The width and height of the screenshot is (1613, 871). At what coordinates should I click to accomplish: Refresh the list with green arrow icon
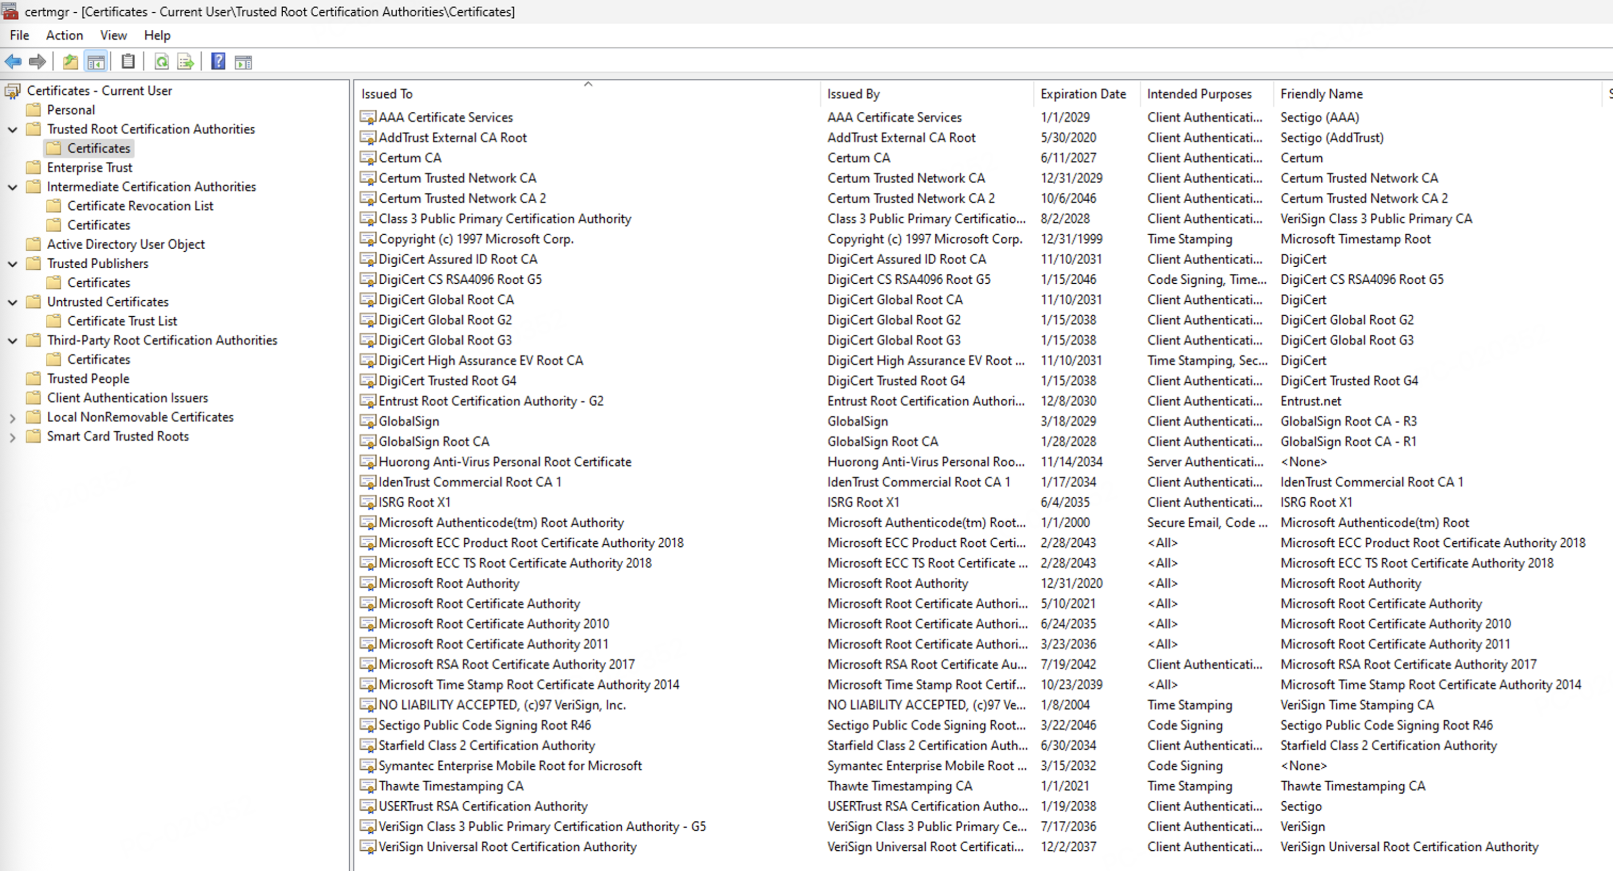(161, 61)
